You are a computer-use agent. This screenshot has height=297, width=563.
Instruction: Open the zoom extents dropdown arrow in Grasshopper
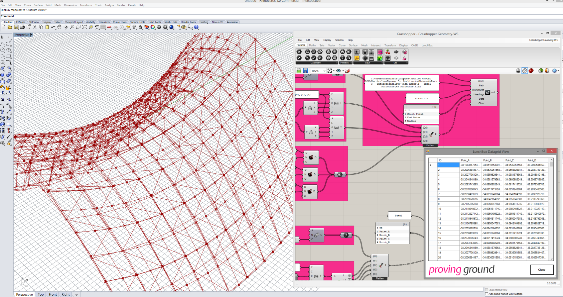click(x=334, y=71)
